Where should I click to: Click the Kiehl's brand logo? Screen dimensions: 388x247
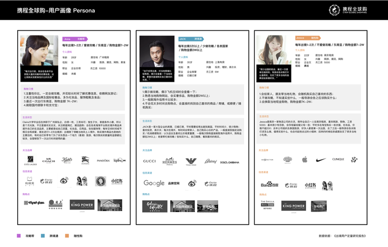coord(67,160)
